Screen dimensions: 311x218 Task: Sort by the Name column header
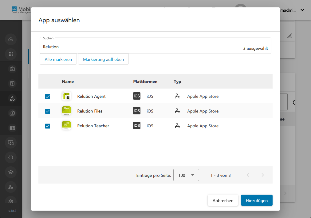(x=68, y=81)
